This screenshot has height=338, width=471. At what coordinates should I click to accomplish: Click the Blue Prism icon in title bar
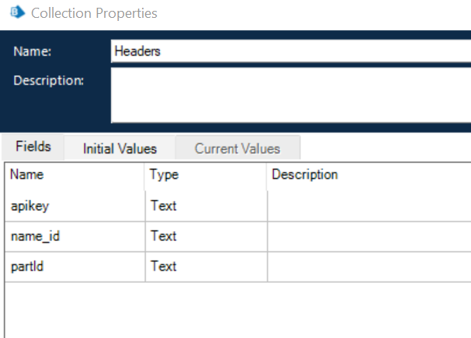[x=16, y=13]
